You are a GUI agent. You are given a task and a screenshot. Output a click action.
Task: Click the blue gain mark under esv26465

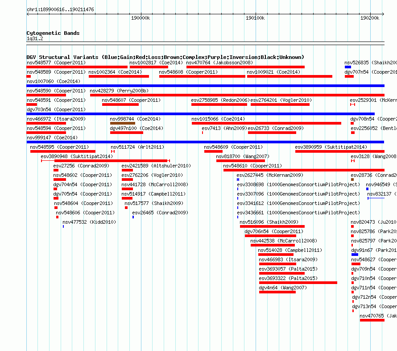click(x=133, y=217)
